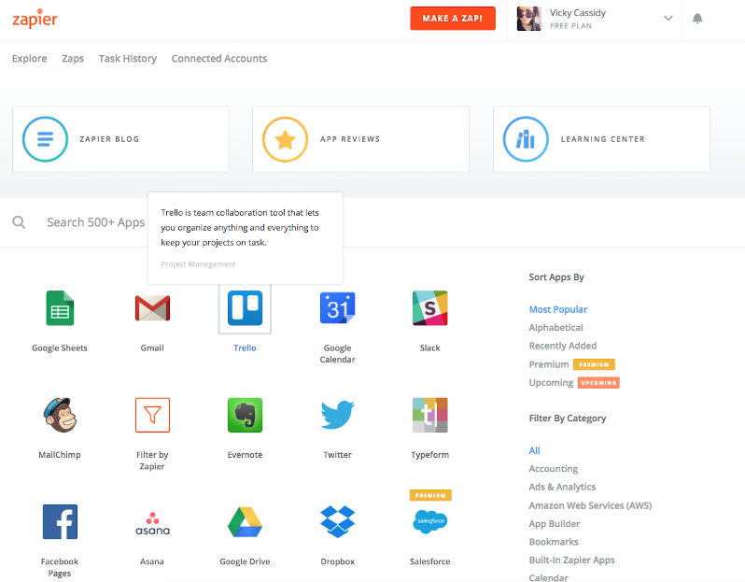The width and height of the screenshot is (745, 582).
Task: Click the Salesforce name label
Action: pos(430,561)
